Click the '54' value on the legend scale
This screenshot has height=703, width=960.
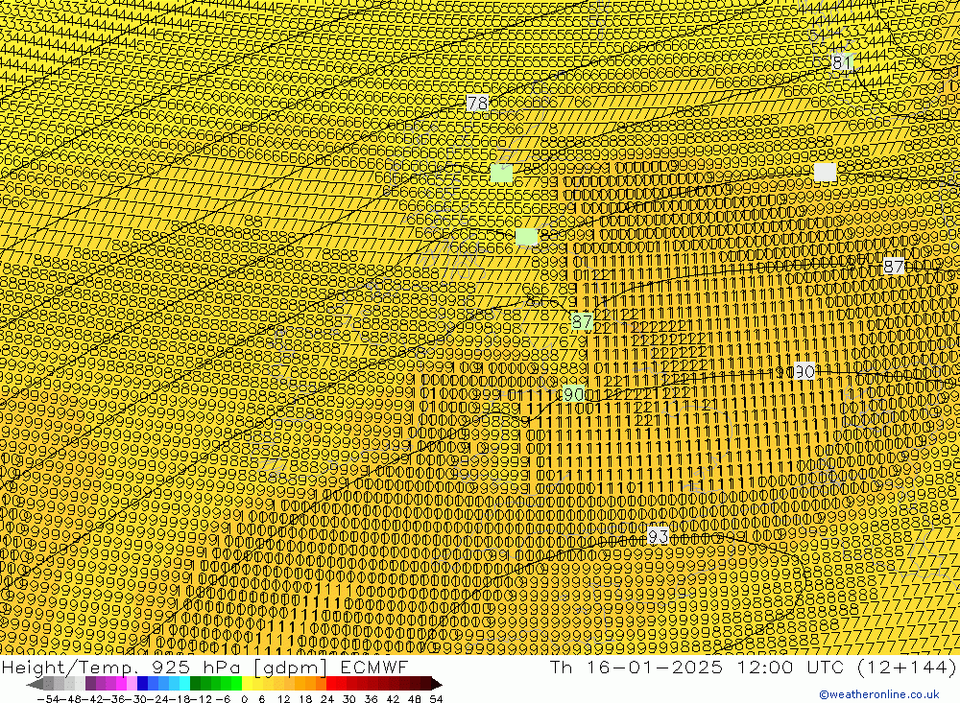click(436, 698)
